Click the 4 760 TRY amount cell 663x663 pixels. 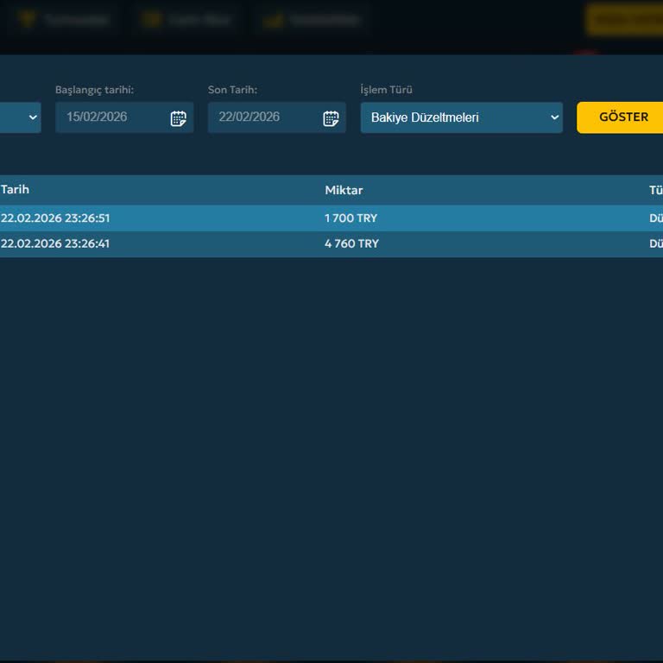[x=351, y=243]
